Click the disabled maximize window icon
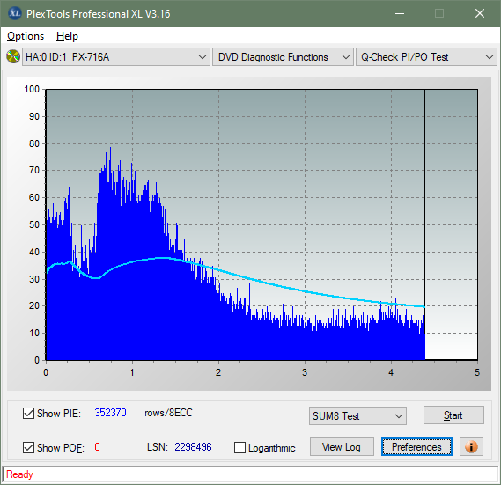The width and height of the screenshot is (501, 485). point(439,14)
